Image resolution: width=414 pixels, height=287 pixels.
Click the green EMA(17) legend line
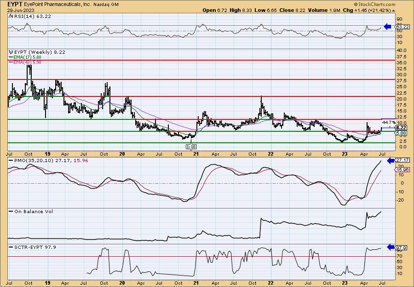11,57
